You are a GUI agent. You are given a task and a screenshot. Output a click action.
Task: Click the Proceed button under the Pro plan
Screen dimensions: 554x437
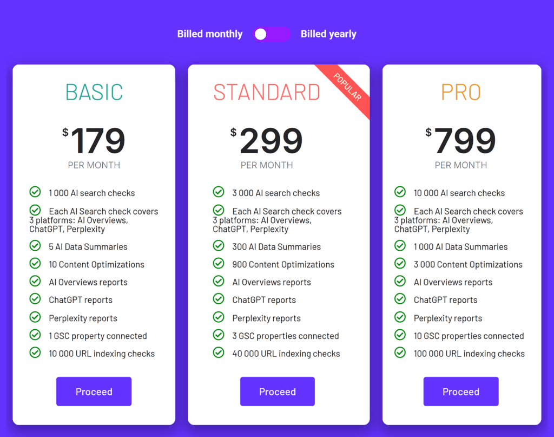tap(460, 391)
